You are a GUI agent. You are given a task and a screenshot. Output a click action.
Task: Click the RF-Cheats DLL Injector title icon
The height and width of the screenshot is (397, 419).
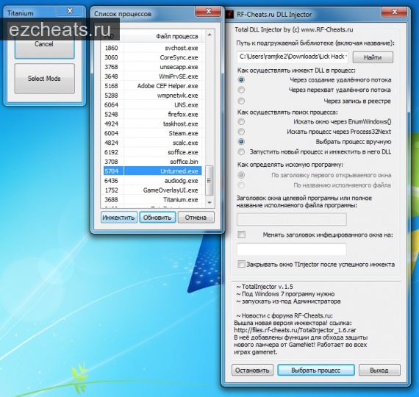coord(230,14)
